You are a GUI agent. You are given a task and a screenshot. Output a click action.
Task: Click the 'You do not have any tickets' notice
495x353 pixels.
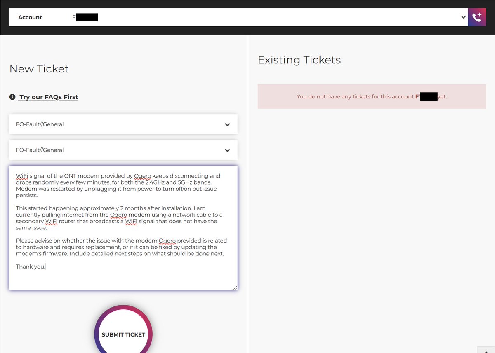[372, 97]
